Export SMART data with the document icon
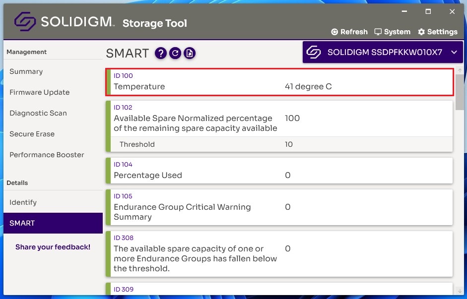This screenshot has width=467, height=299. tap(190, 53)
